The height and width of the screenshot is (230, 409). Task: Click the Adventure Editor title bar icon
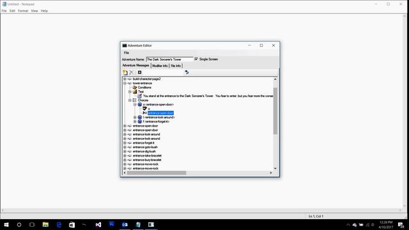[125, 45]
